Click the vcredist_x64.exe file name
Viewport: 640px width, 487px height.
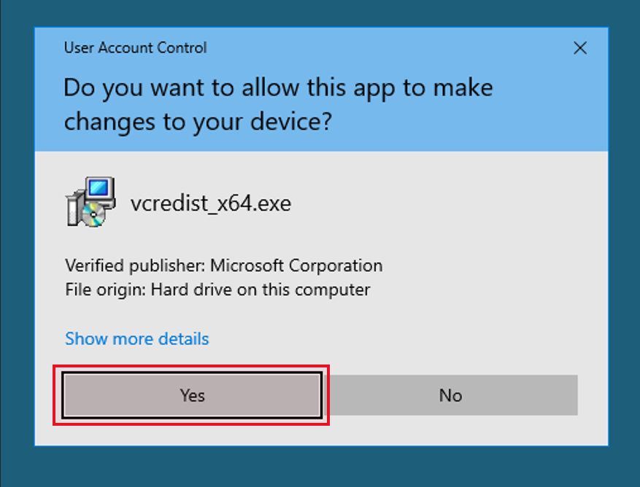(211, 203)
